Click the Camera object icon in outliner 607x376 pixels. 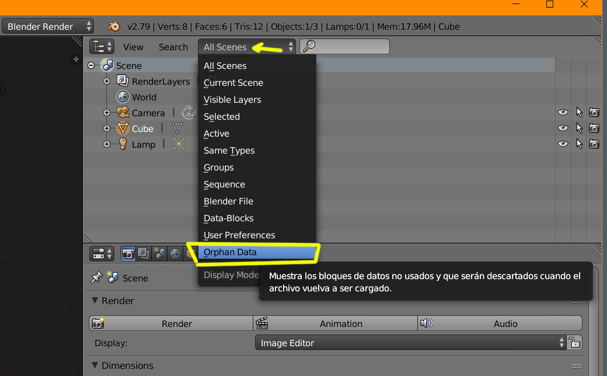[x=123, y=112]
